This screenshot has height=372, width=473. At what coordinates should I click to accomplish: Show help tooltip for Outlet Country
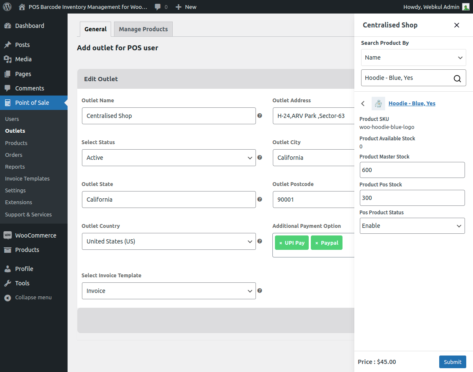pos(259,241)
